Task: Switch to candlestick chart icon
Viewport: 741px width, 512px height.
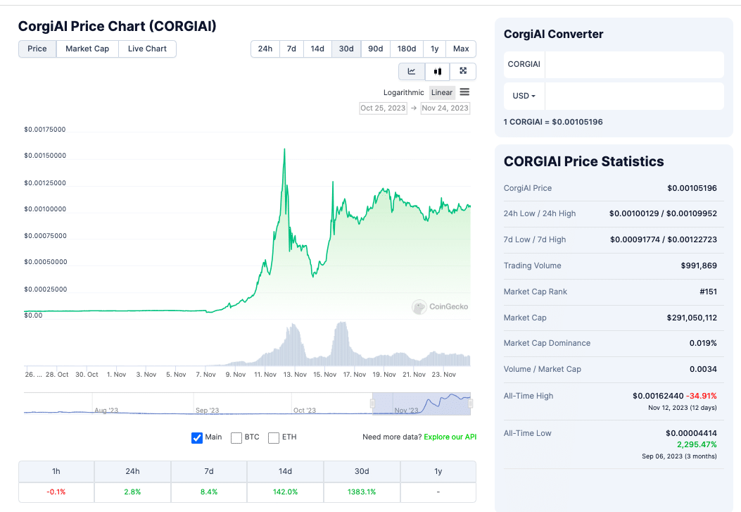Action: click(438, 71)
